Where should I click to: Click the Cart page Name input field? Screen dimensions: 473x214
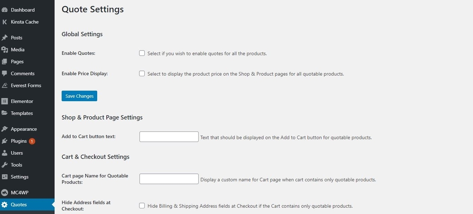[x=169, y=179]
